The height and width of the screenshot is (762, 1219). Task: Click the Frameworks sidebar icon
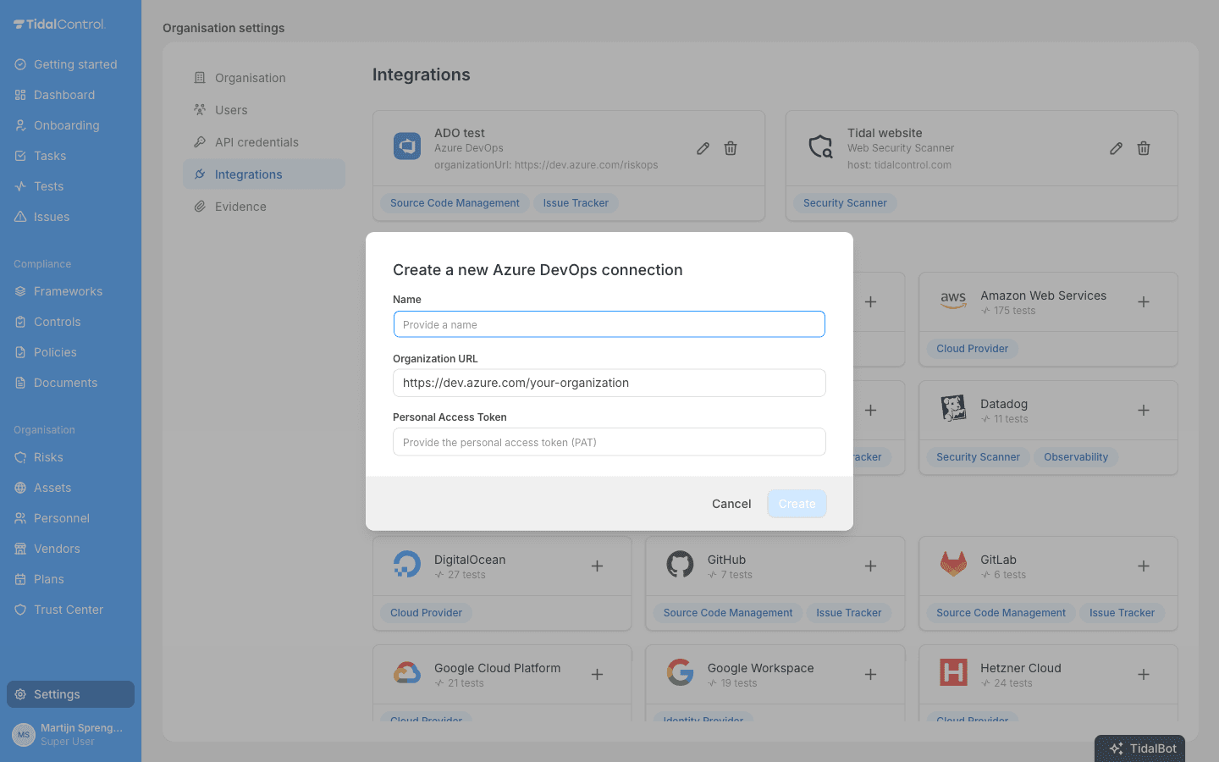pos(20,291)
